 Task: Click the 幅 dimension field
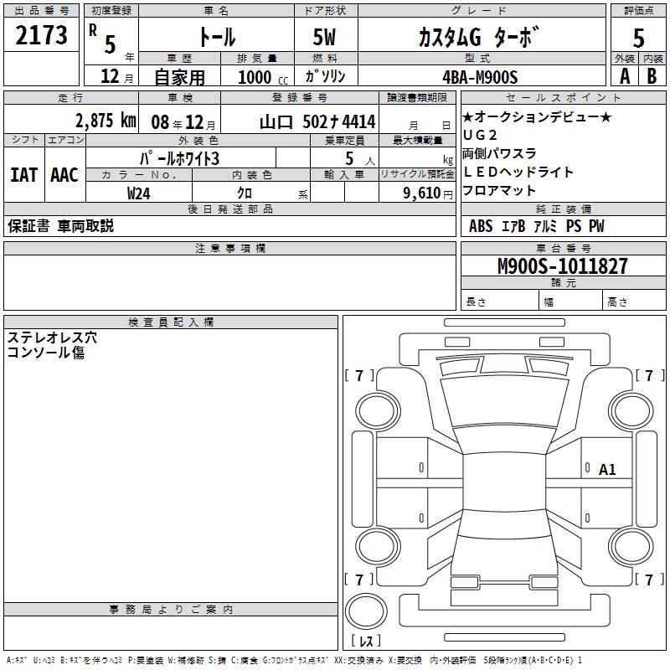click(x=571, y=300)
